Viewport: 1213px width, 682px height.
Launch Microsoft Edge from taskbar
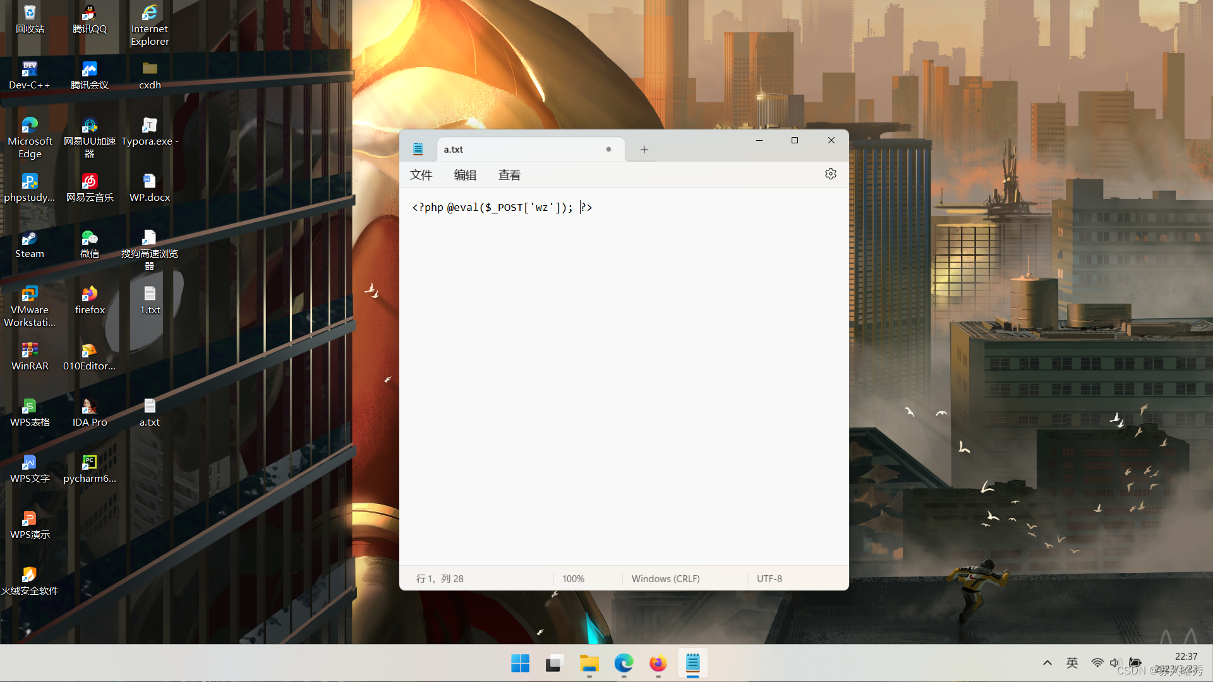pyautogui.click(x=624, y=664)
